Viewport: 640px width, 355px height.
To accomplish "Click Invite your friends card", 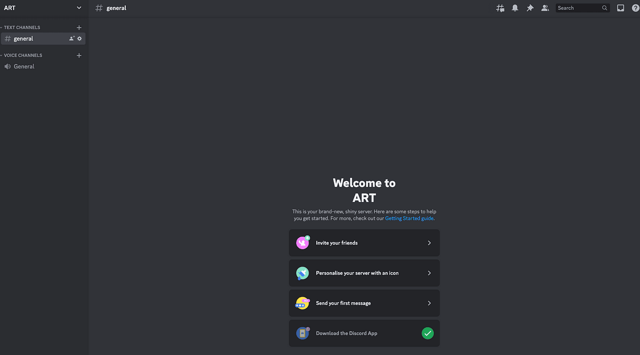I will 364,243.
